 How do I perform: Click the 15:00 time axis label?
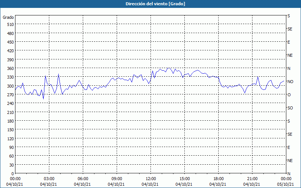[x=184, y=179]
